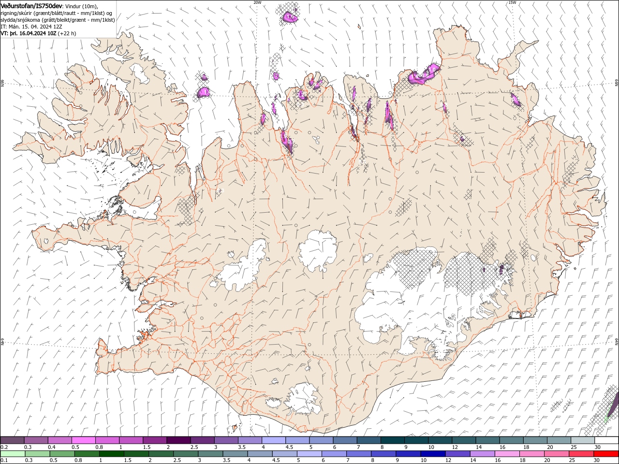Screen dimensions: 619x464
Task: Select the darkest navy 10 rain scale swatch
Action: pyautogui.click(x=433, y=454)
